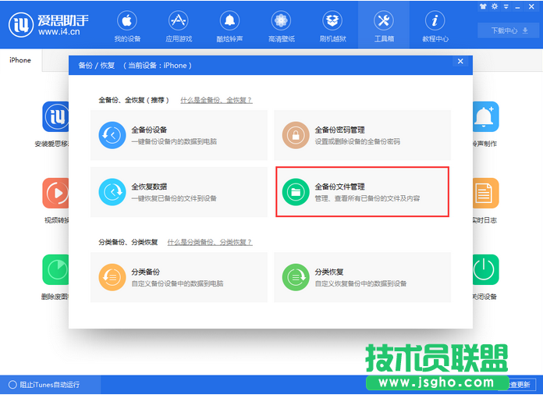The image size is (543, 395).
Task: Open 教程中心 tutorial center
Action: tap(435, 27)
